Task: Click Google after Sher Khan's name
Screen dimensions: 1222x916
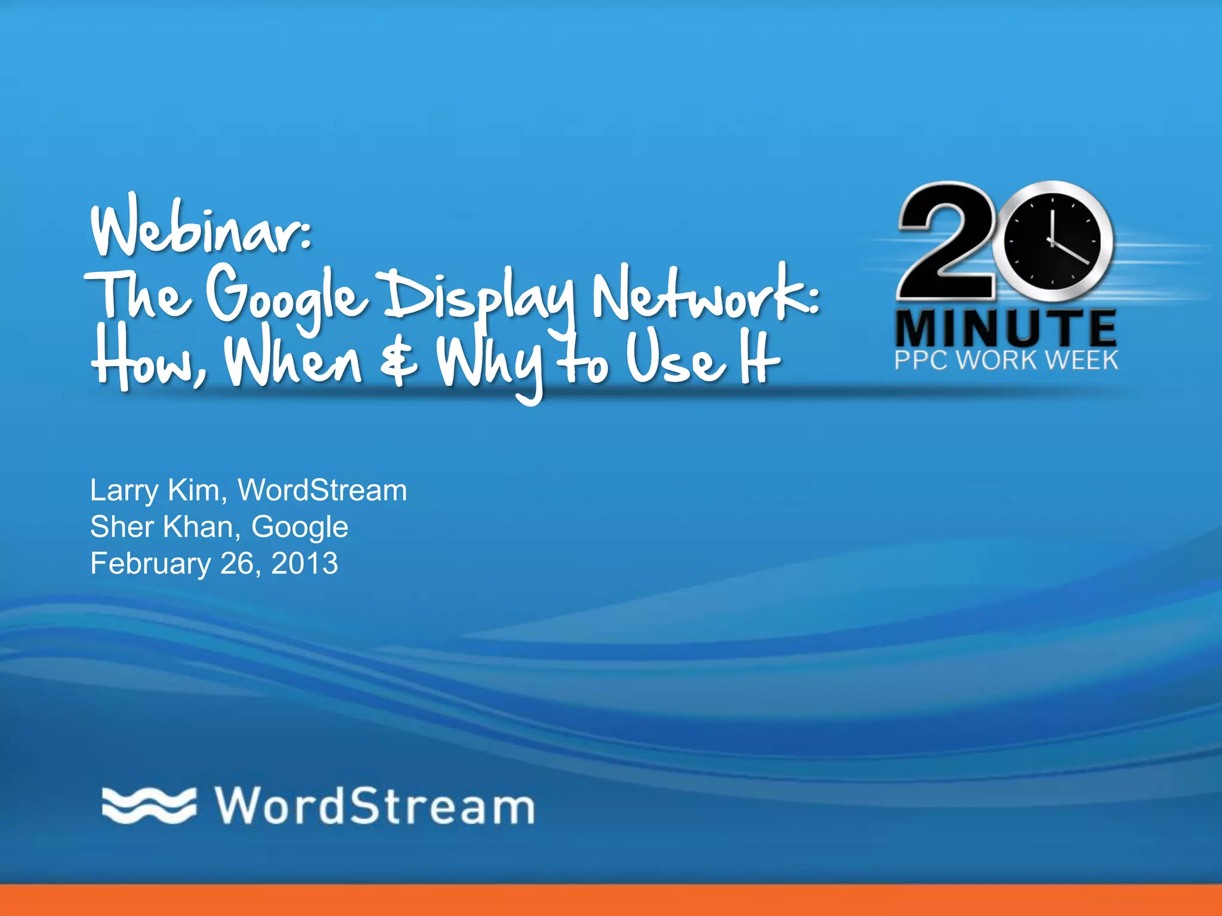Action: [300, 527]
